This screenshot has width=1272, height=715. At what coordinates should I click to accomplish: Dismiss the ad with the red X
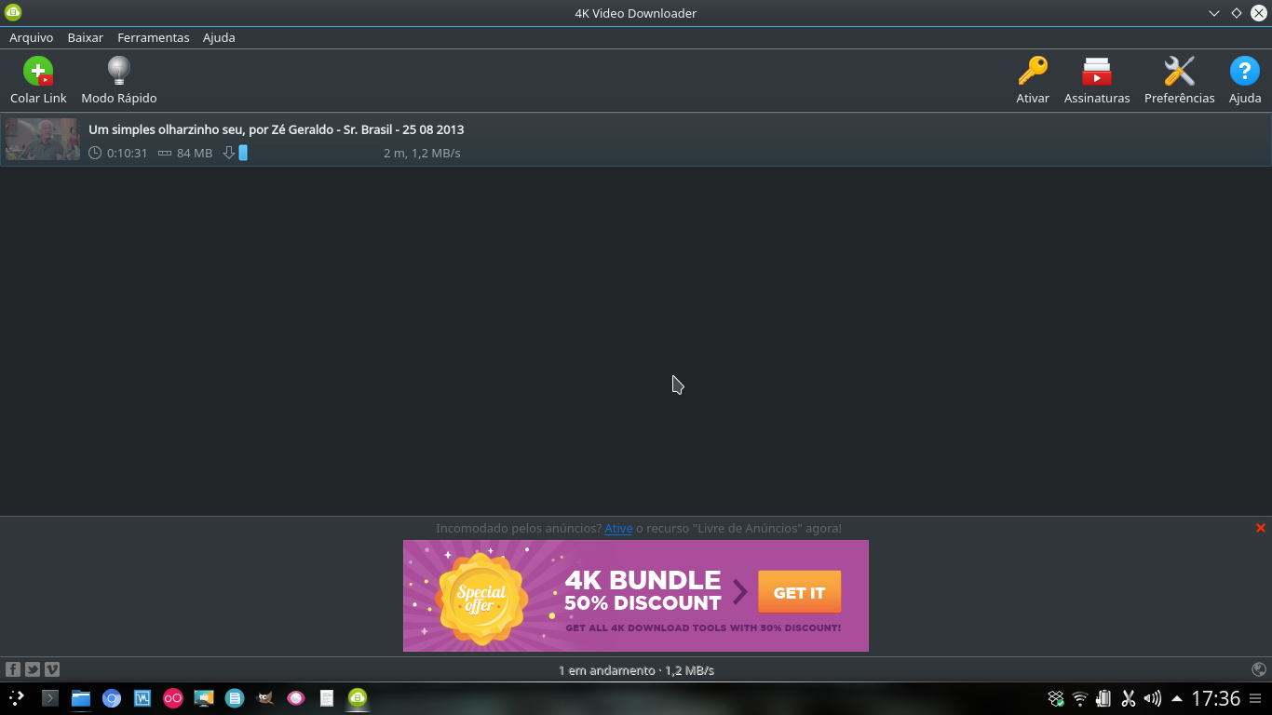[1260, 527]
